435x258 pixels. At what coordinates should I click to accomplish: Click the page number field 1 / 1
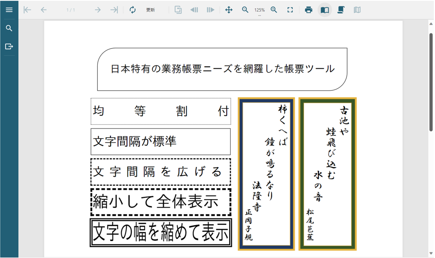coord(71,10)
